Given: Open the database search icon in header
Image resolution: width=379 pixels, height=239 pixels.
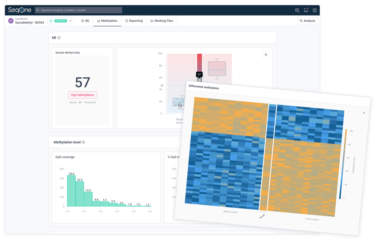Looking at the screenshot, I should pos(297,10).
